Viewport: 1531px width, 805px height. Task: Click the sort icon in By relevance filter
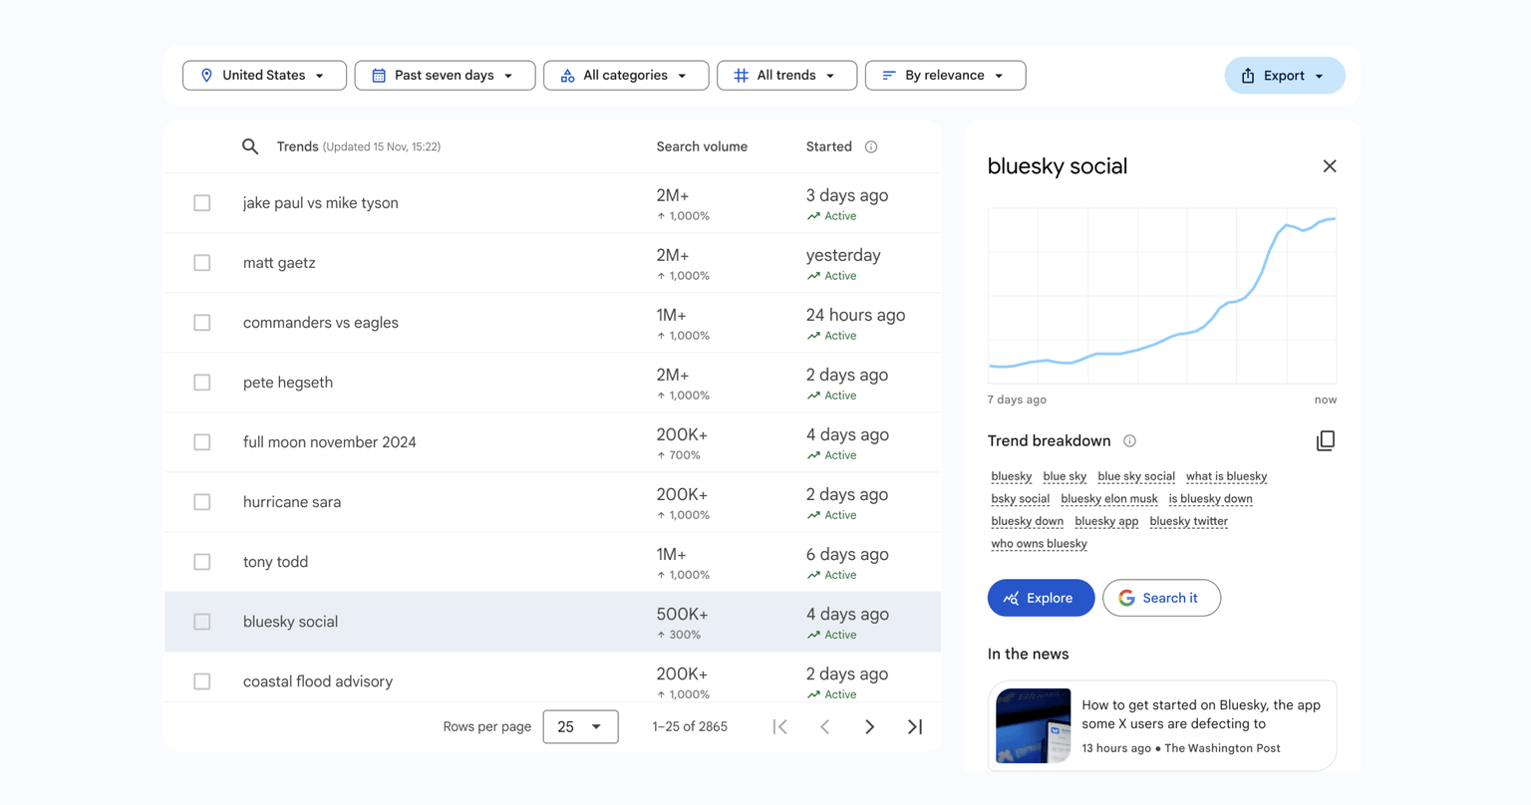tap(889, 76)
